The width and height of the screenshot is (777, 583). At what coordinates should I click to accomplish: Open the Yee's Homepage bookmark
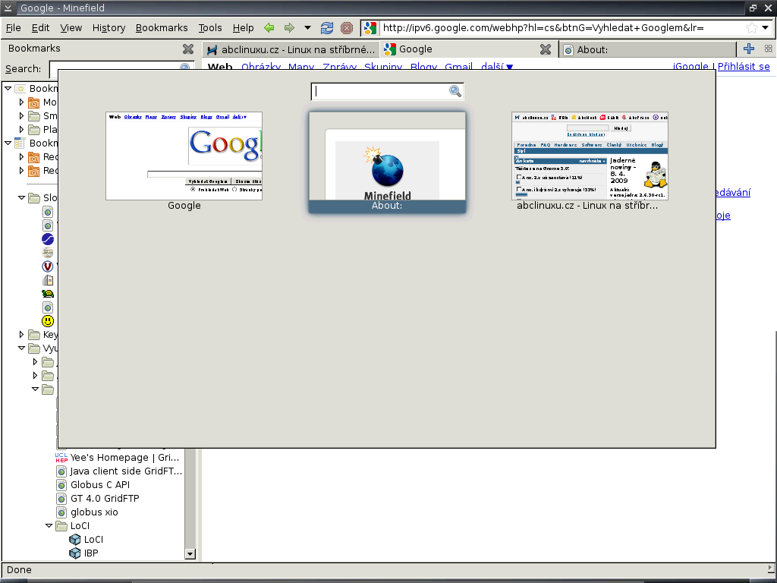[x=124, y=458]
